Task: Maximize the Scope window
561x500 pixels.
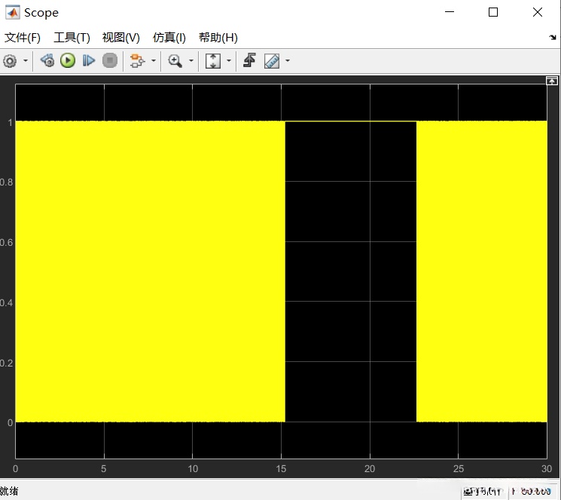Action: coord(493,12)
